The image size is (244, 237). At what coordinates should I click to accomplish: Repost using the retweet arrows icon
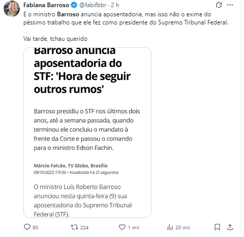point(74,227)
